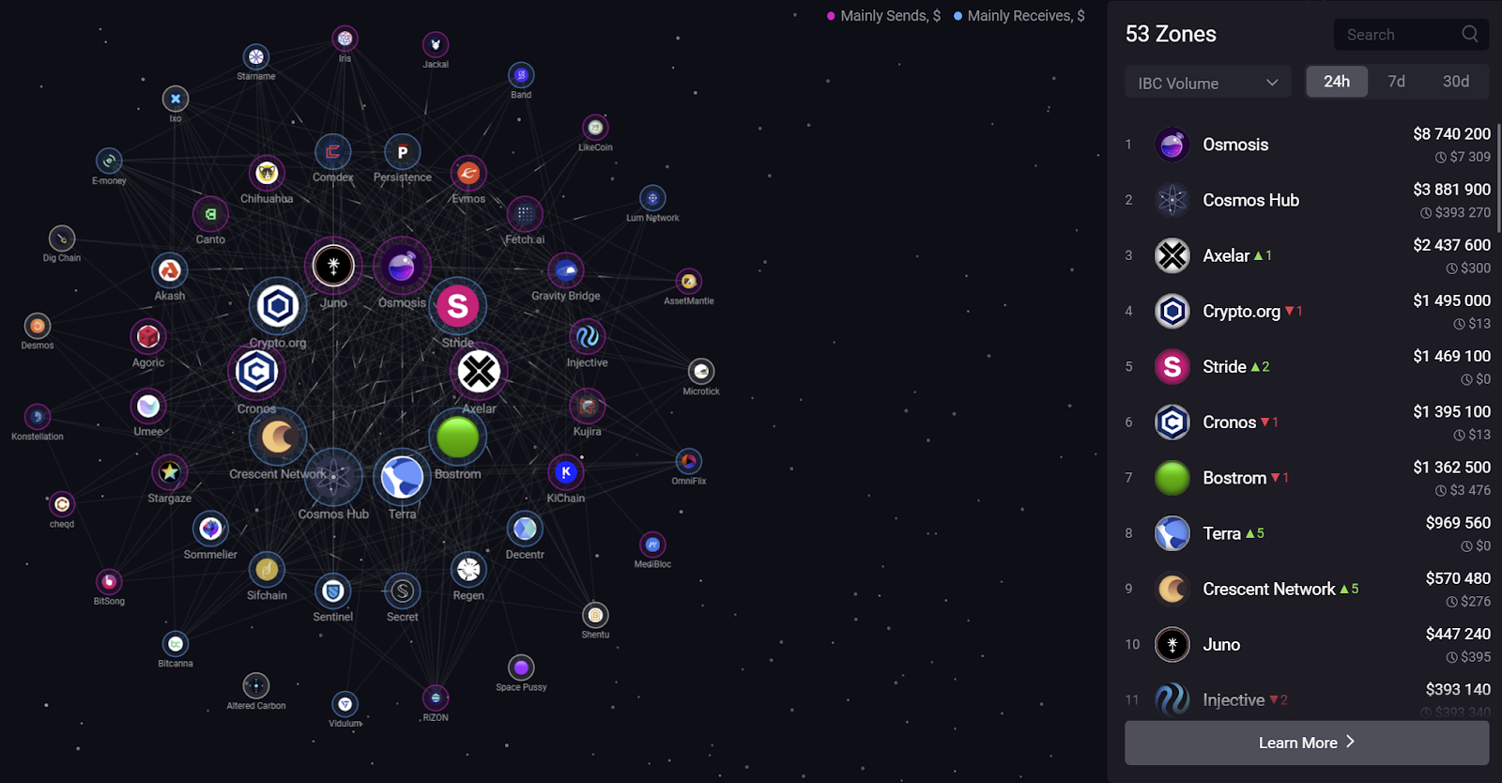The width and height of the screenshot is (1502, 783).
Task: Open the Crypto.org node in the map
Action: coord(278,306)
